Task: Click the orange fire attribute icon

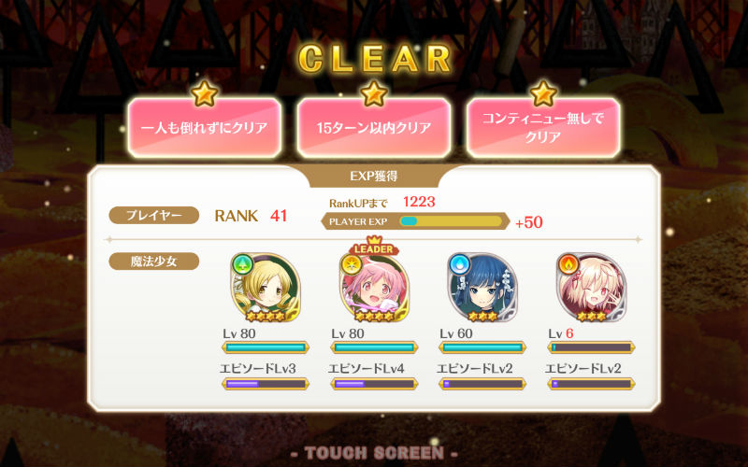Action: [568, 264]
